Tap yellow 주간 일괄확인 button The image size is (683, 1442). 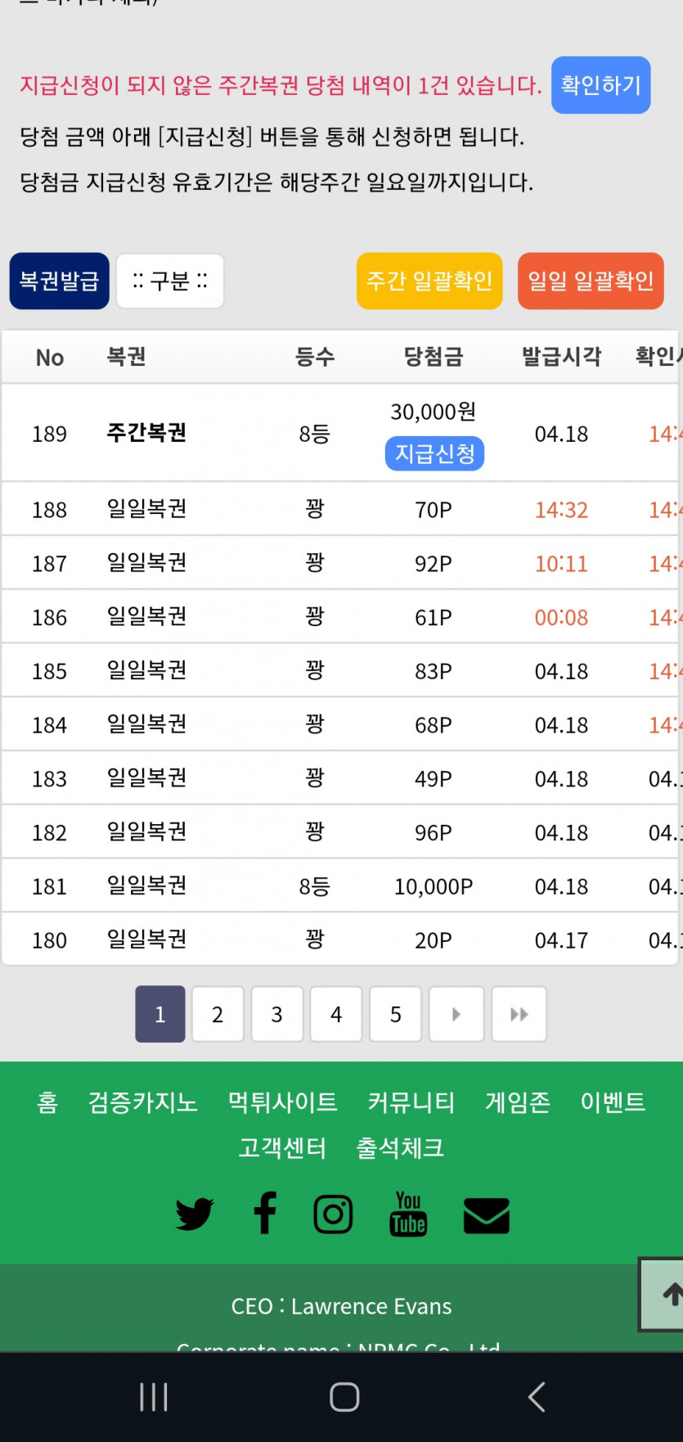(x=429, y=281)
